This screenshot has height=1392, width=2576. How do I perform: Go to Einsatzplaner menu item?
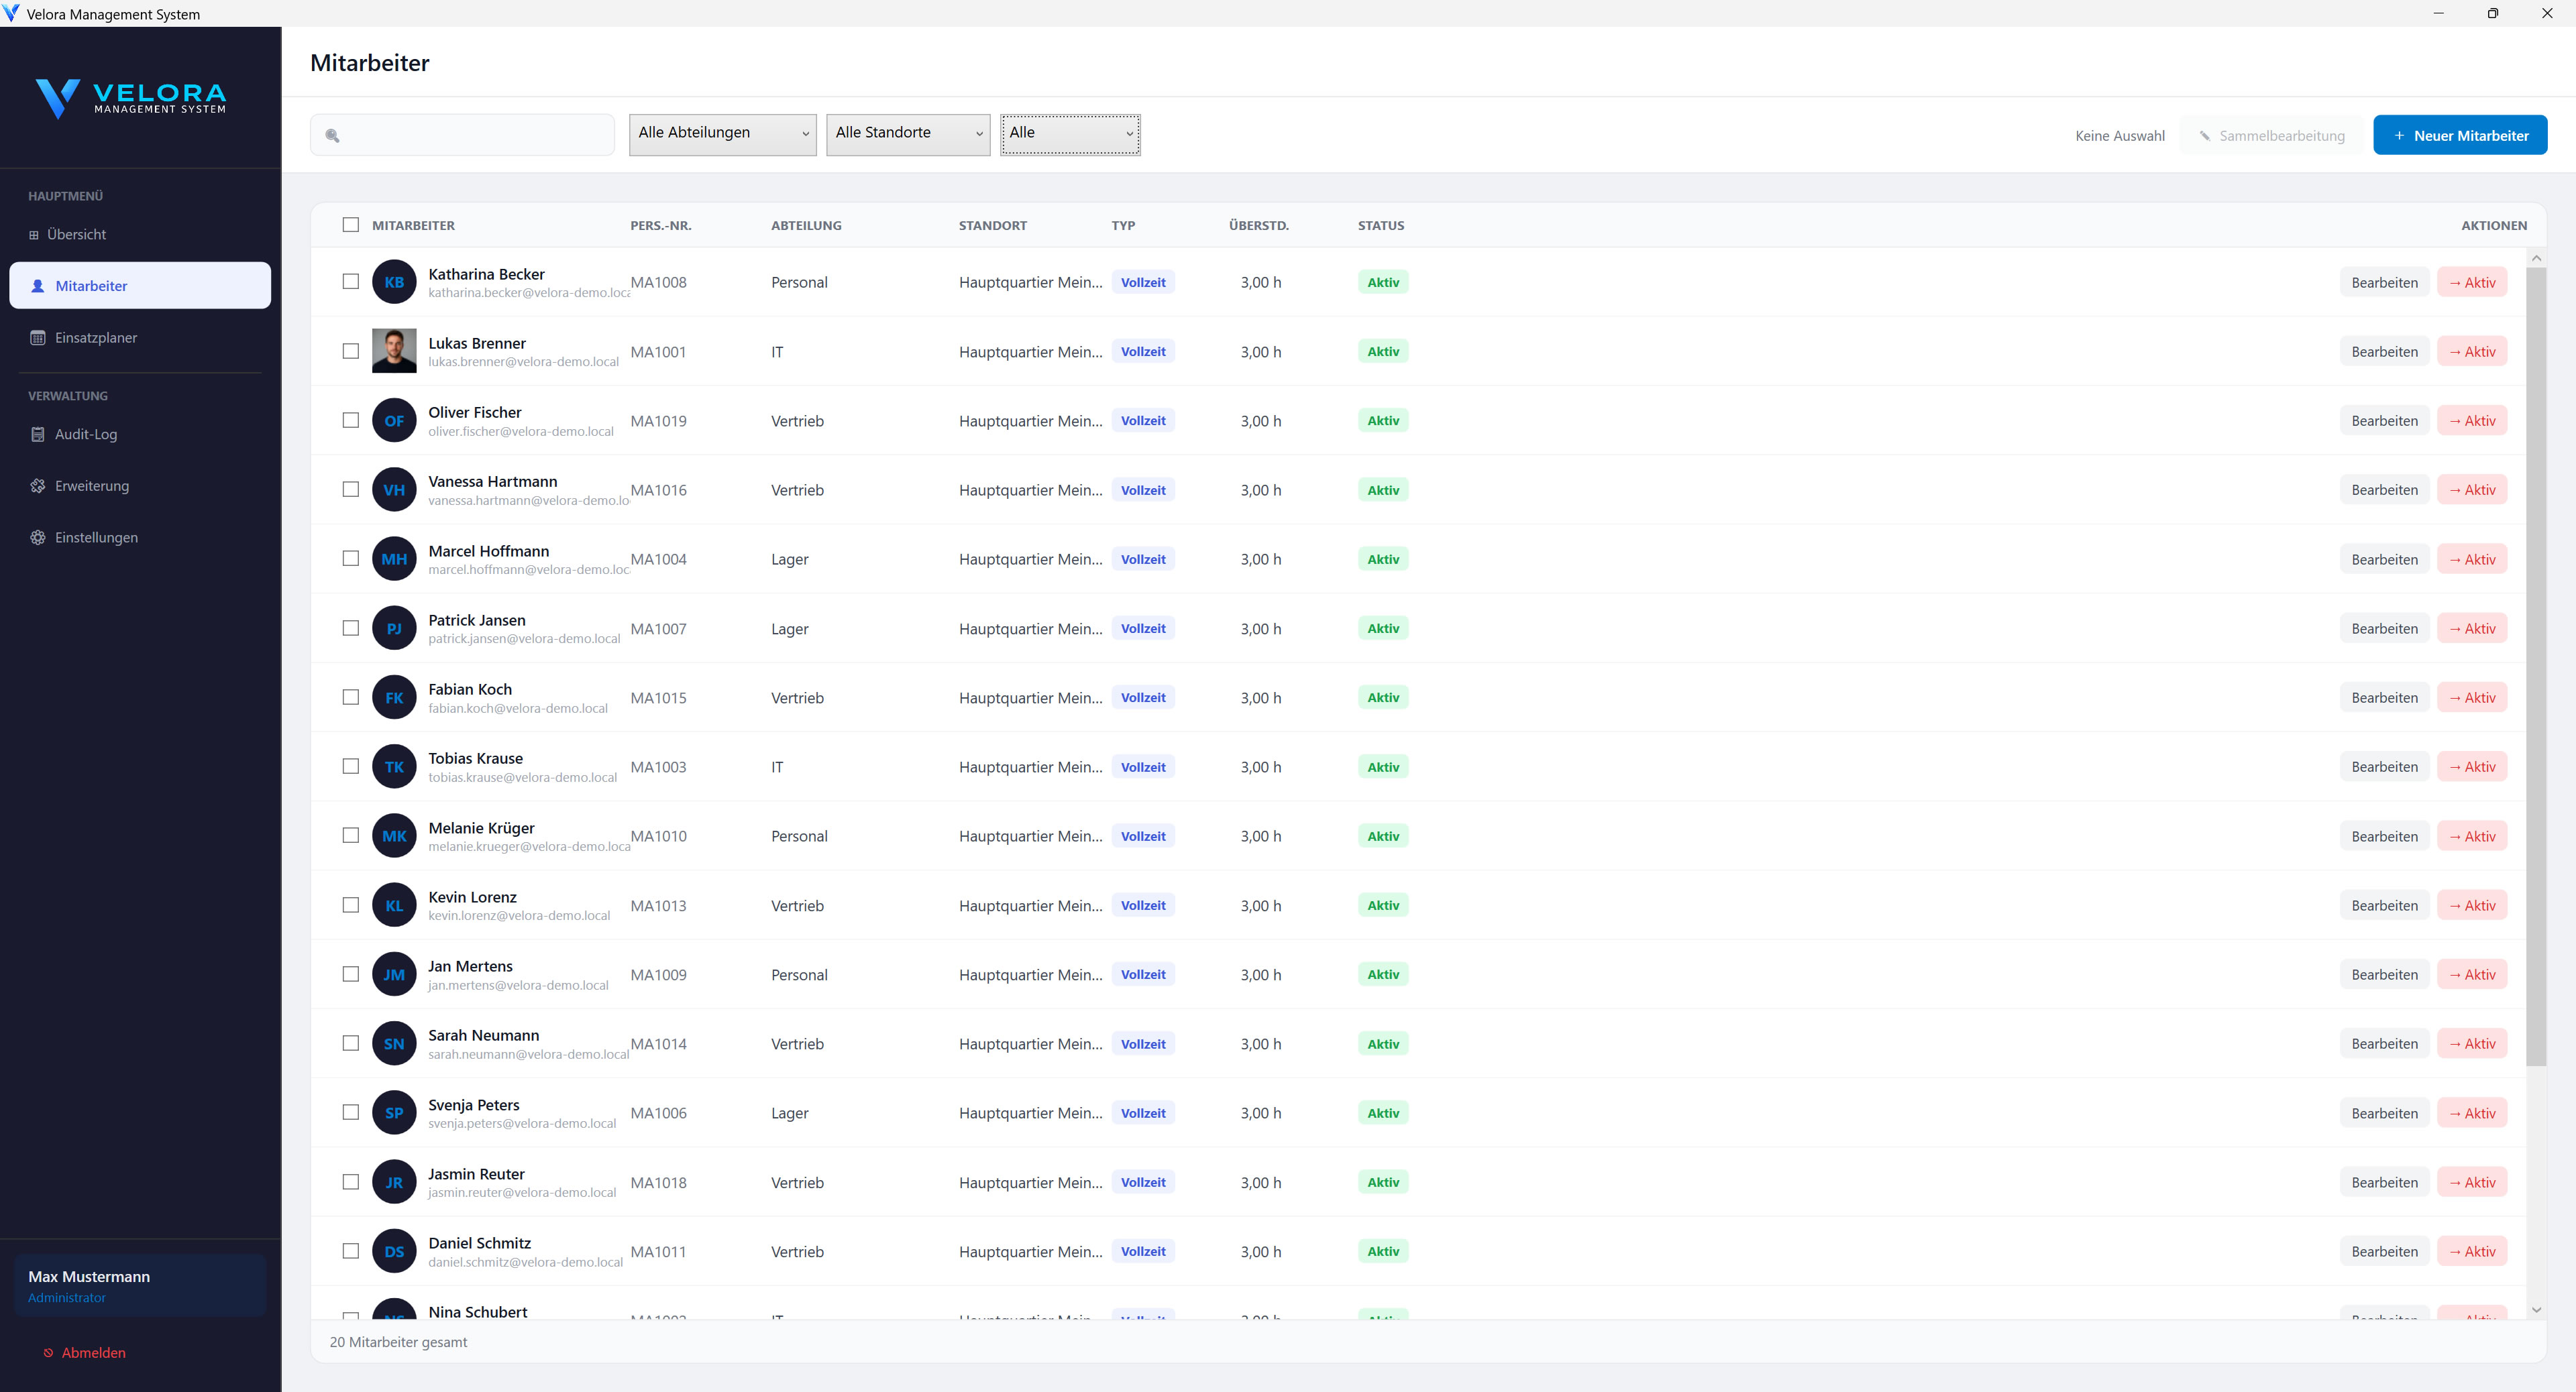click(x=96, y=338)
